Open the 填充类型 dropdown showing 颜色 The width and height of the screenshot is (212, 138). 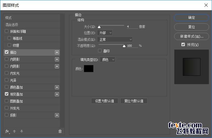[107, 60]
